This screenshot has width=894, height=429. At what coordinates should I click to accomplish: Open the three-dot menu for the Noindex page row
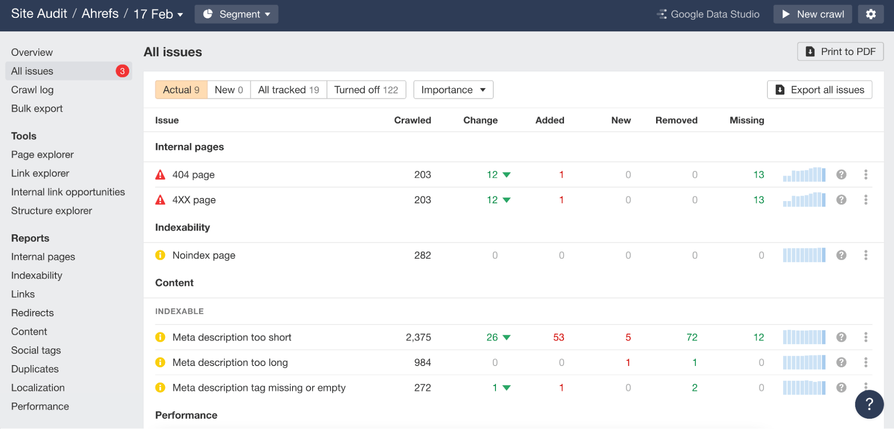(866, 255)
